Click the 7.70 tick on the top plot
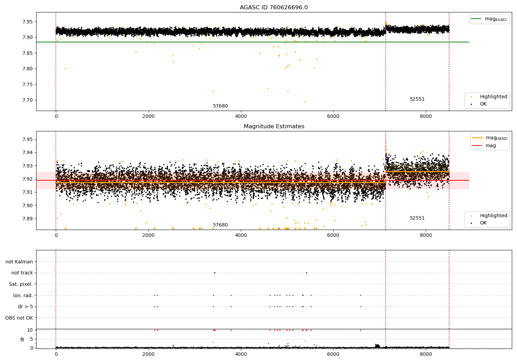This screenshot has height=362, width=517. click(x=27, y=100)
